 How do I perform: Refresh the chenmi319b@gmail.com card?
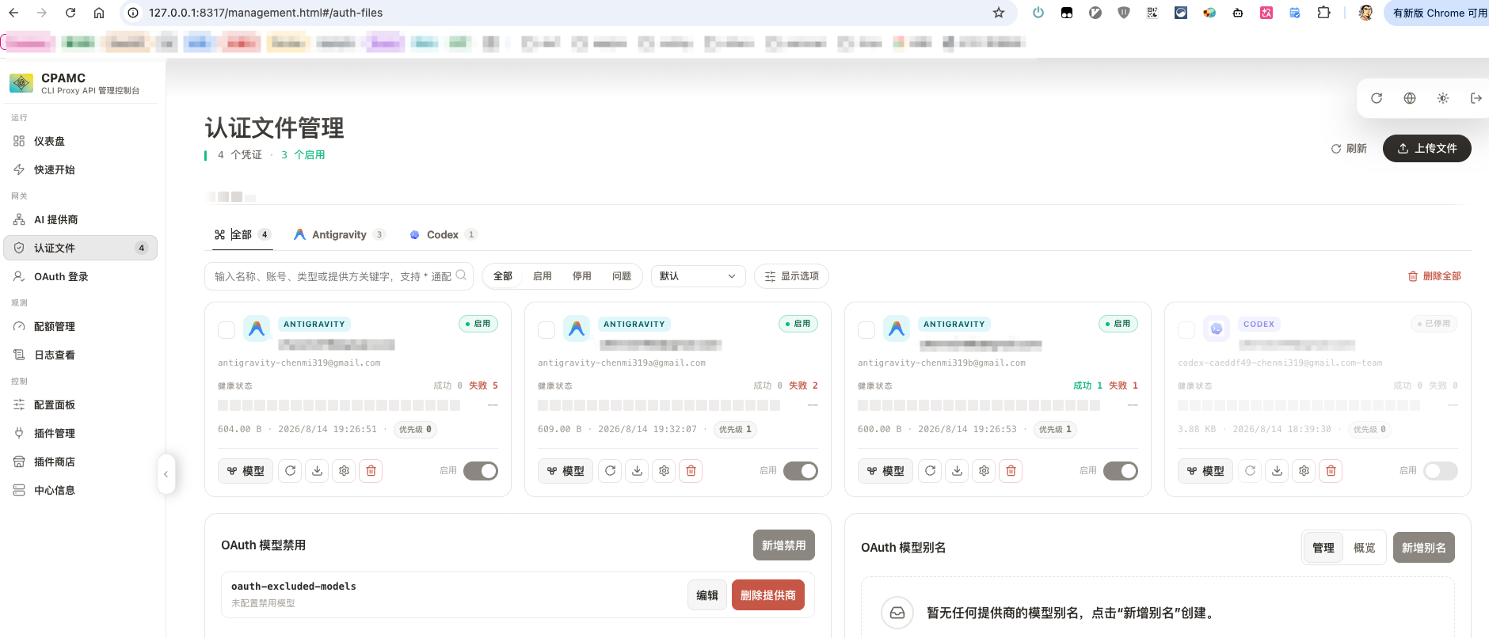(931, 471)
